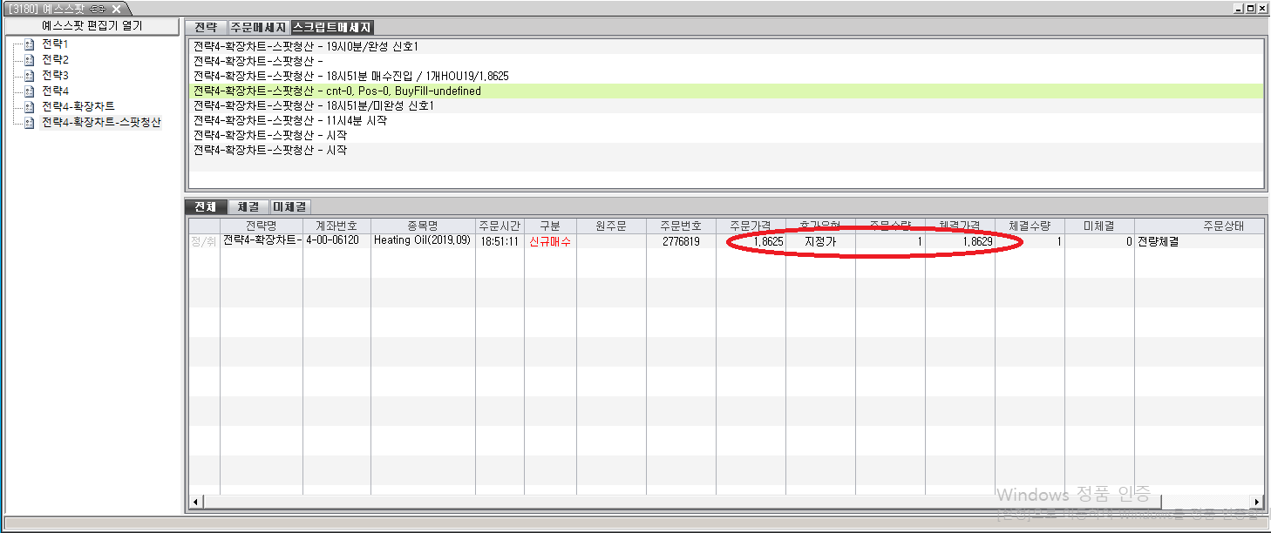Select 전략4-확장차트-스팟청산 in the strategy tree
The width and height of the screenshot is (1271, 533).
tap(101, 123)
